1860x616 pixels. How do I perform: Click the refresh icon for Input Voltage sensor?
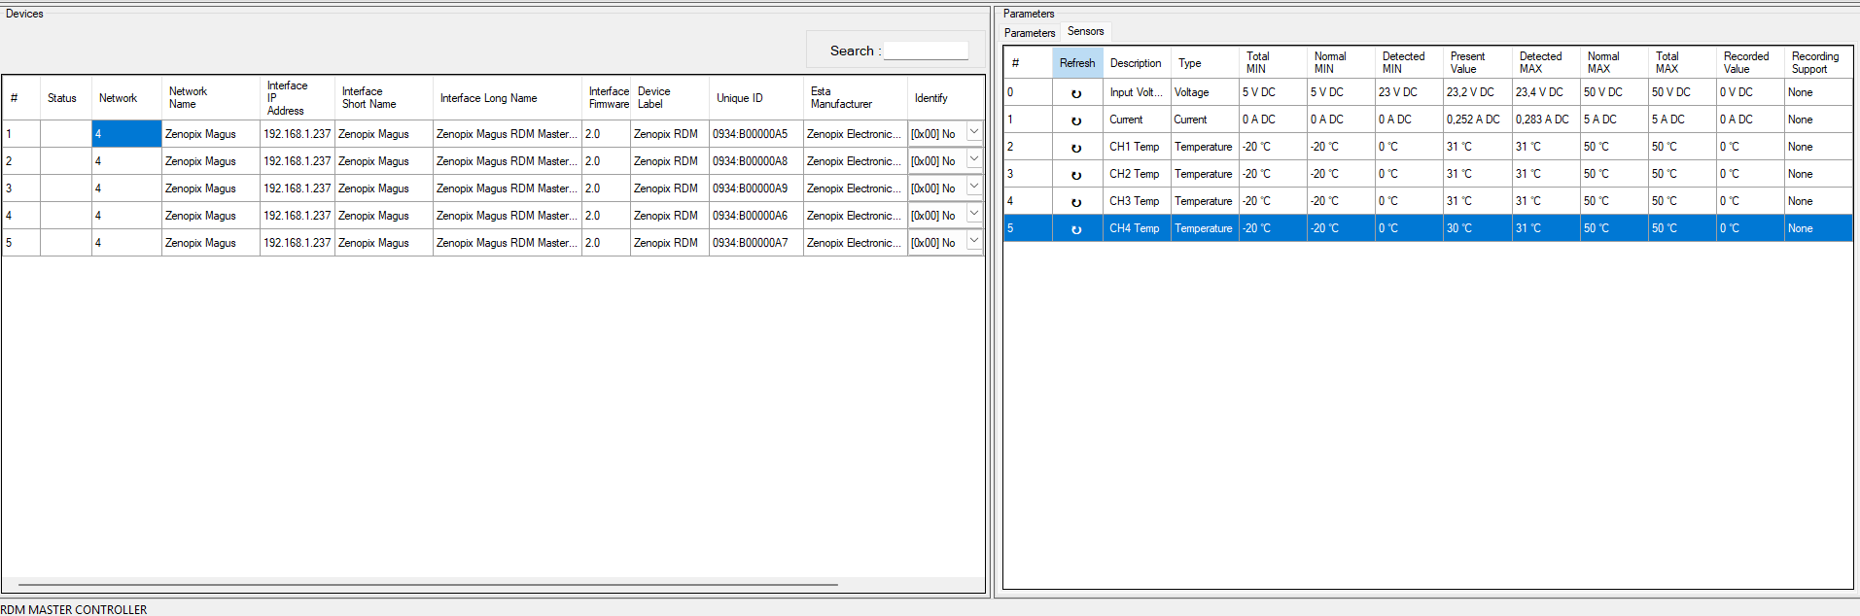coord(1076,93)
